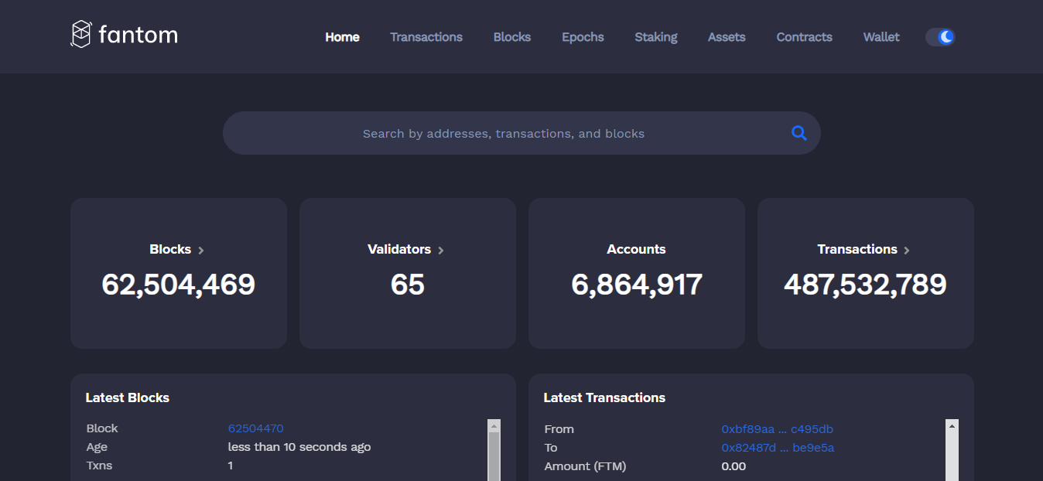1043x481 pixels.
Task: Open recipient address 0x82487d ... be9e5a
Action: point(777,447)
